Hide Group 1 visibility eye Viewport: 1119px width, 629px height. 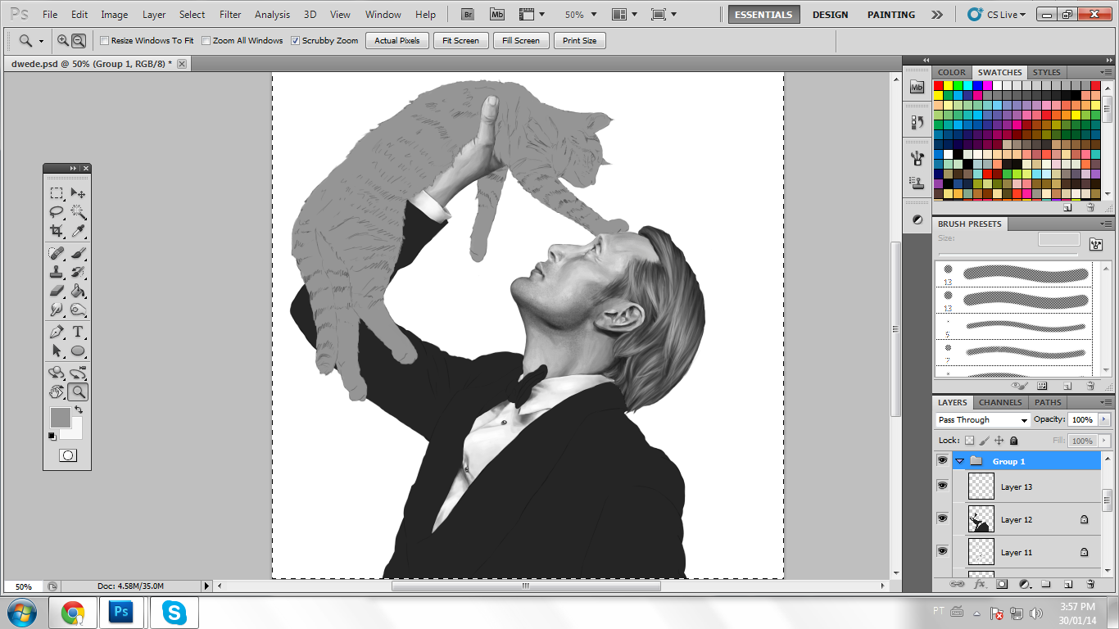pos(942,461)
